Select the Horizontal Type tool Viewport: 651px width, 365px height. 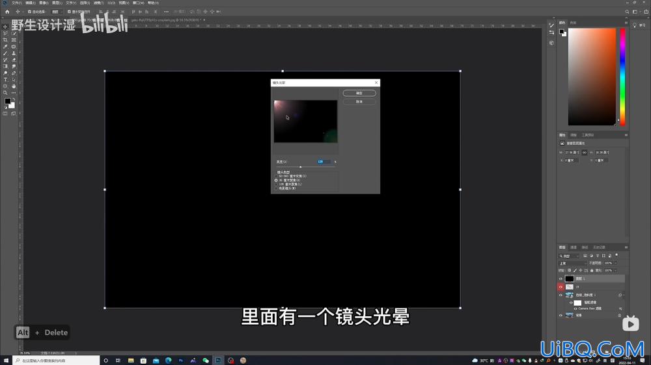click(5, 79)
